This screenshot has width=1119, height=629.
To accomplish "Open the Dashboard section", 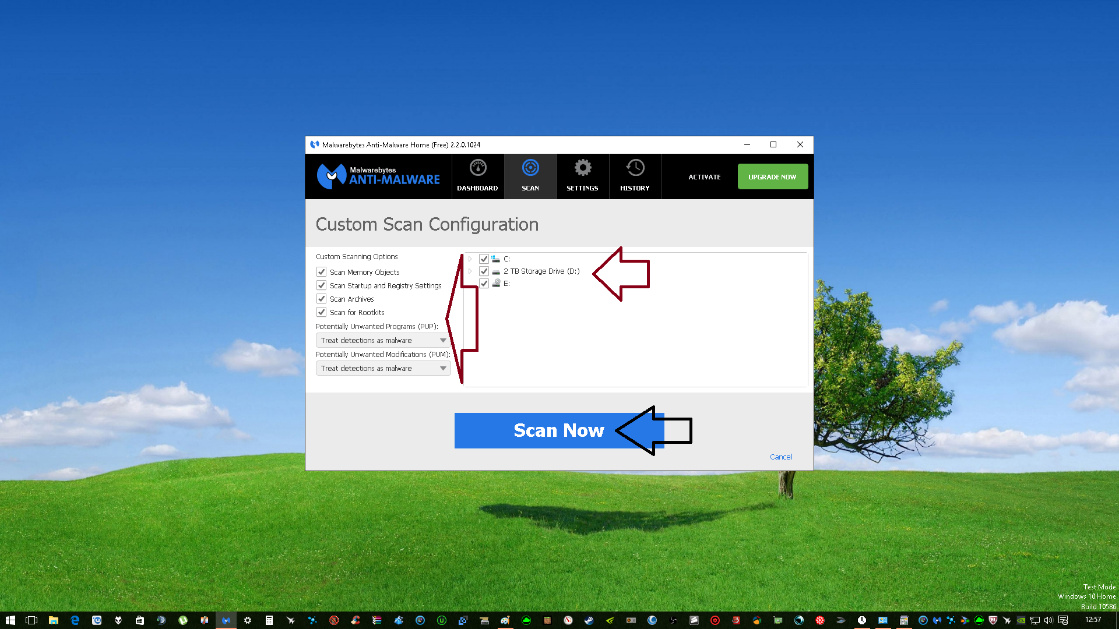I will 477,176.
